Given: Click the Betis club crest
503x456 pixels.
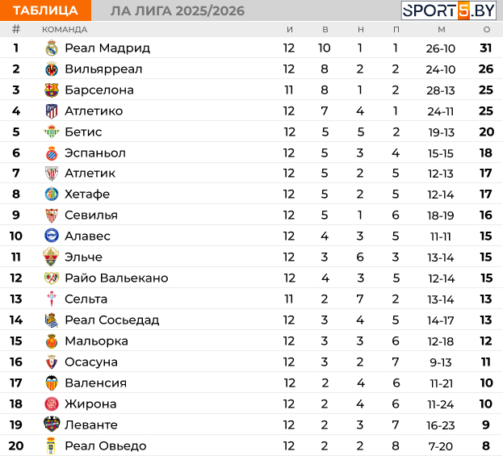Looking at the screenshot, I should 52,132.
